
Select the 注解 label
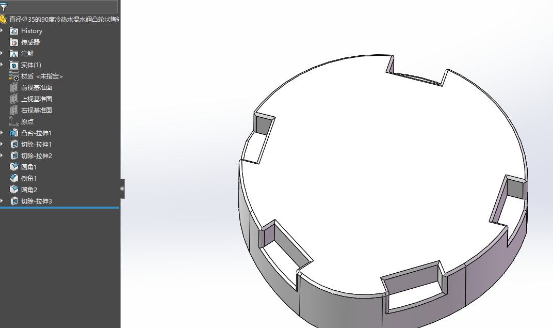click(27, 54)
